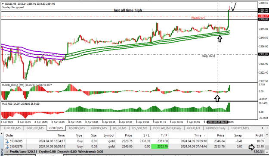Click the Profit/Loss: 320.31 summary text
The height and width of the screenshot is (156, 269).
23,152
